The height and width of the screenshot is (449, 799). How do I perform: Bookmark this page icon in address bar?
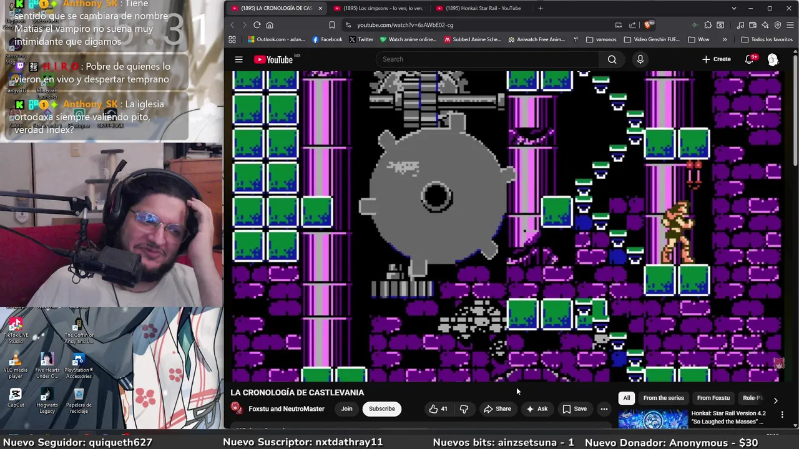[331, 25]
